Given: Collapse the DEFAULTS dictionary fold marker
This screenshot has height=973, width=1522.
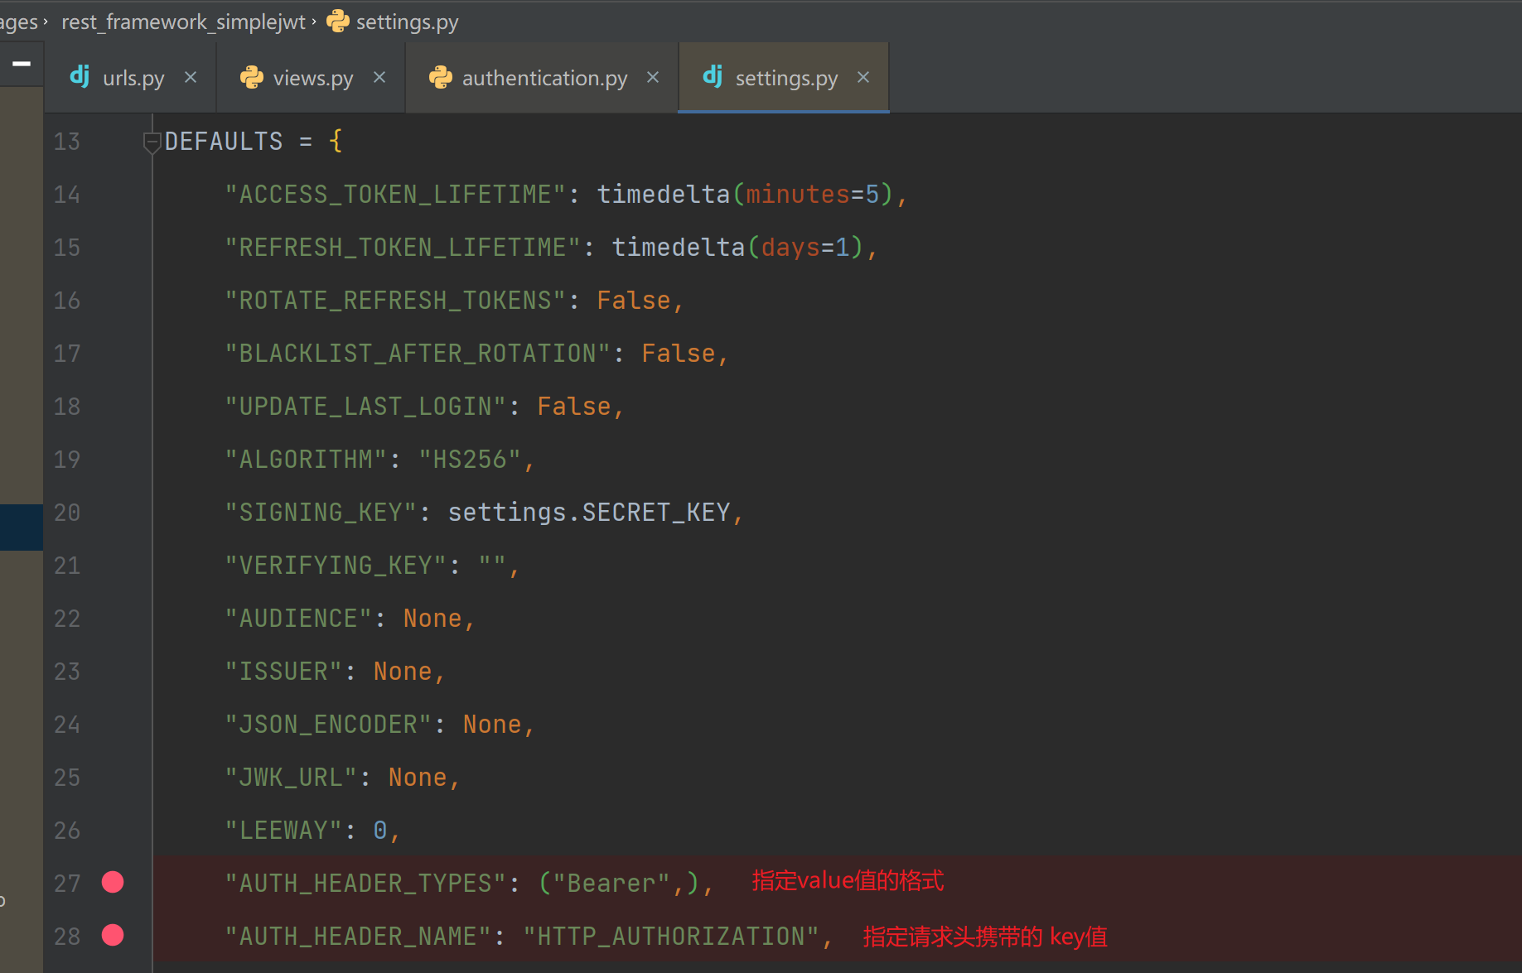Looking at the screenshot, I should pos(152,142).
